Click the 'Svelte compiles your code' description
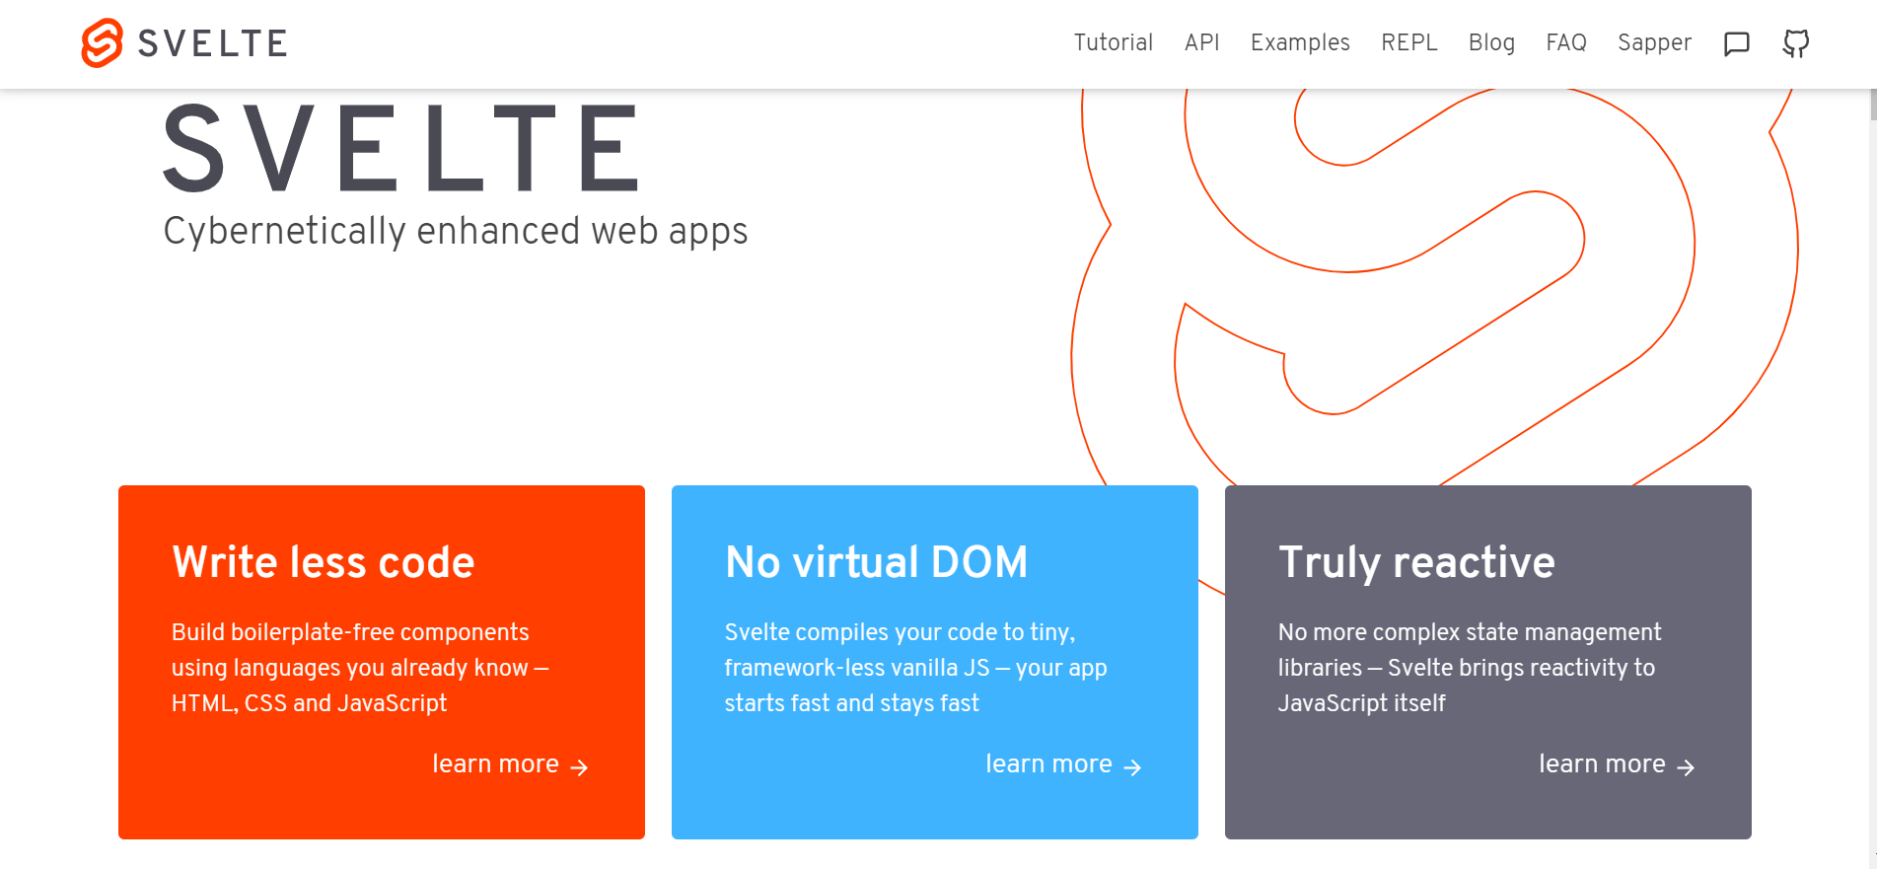1877x869 pixels. coord(915,668)
